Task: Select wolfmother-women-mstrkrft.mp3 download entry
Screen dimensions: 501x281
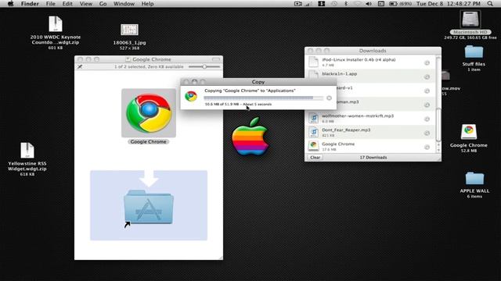Action: [x=370, y=118]
